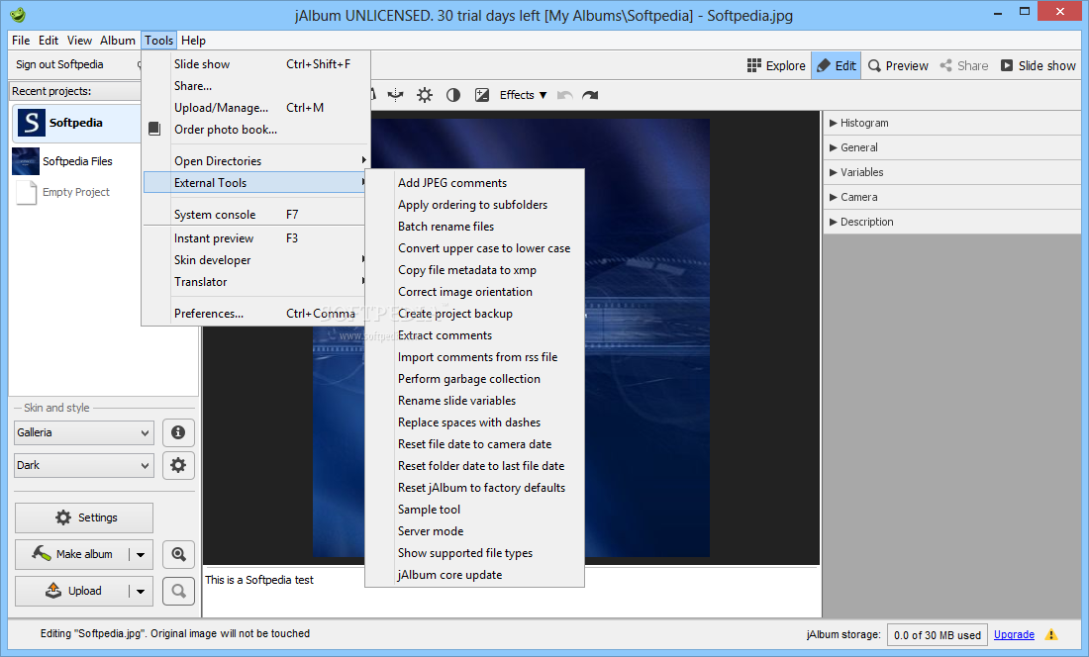Click the '0.0 of 30 MB used' storage field
This screenshot has height=657, width=1089.
[x=938, y=635]
